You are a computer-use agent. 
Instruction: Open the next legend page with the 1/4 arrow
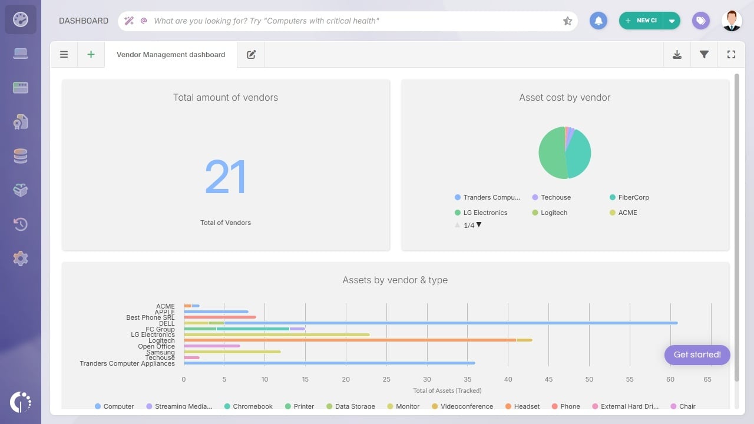[x=478, y=225]
